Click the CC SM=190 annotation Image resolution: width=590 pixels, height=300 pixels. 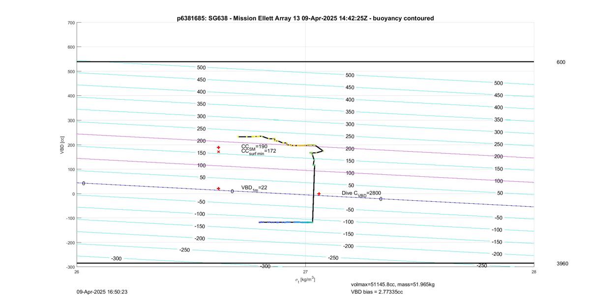coord(254,147)
